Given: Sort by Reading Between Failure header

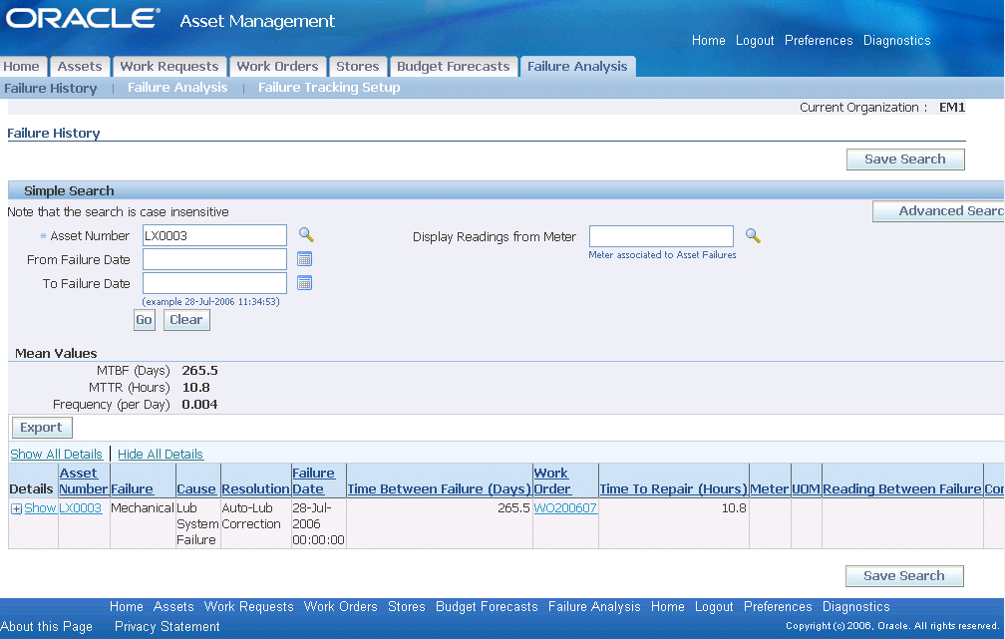Looking at the screenshot, I should point(901,489).
